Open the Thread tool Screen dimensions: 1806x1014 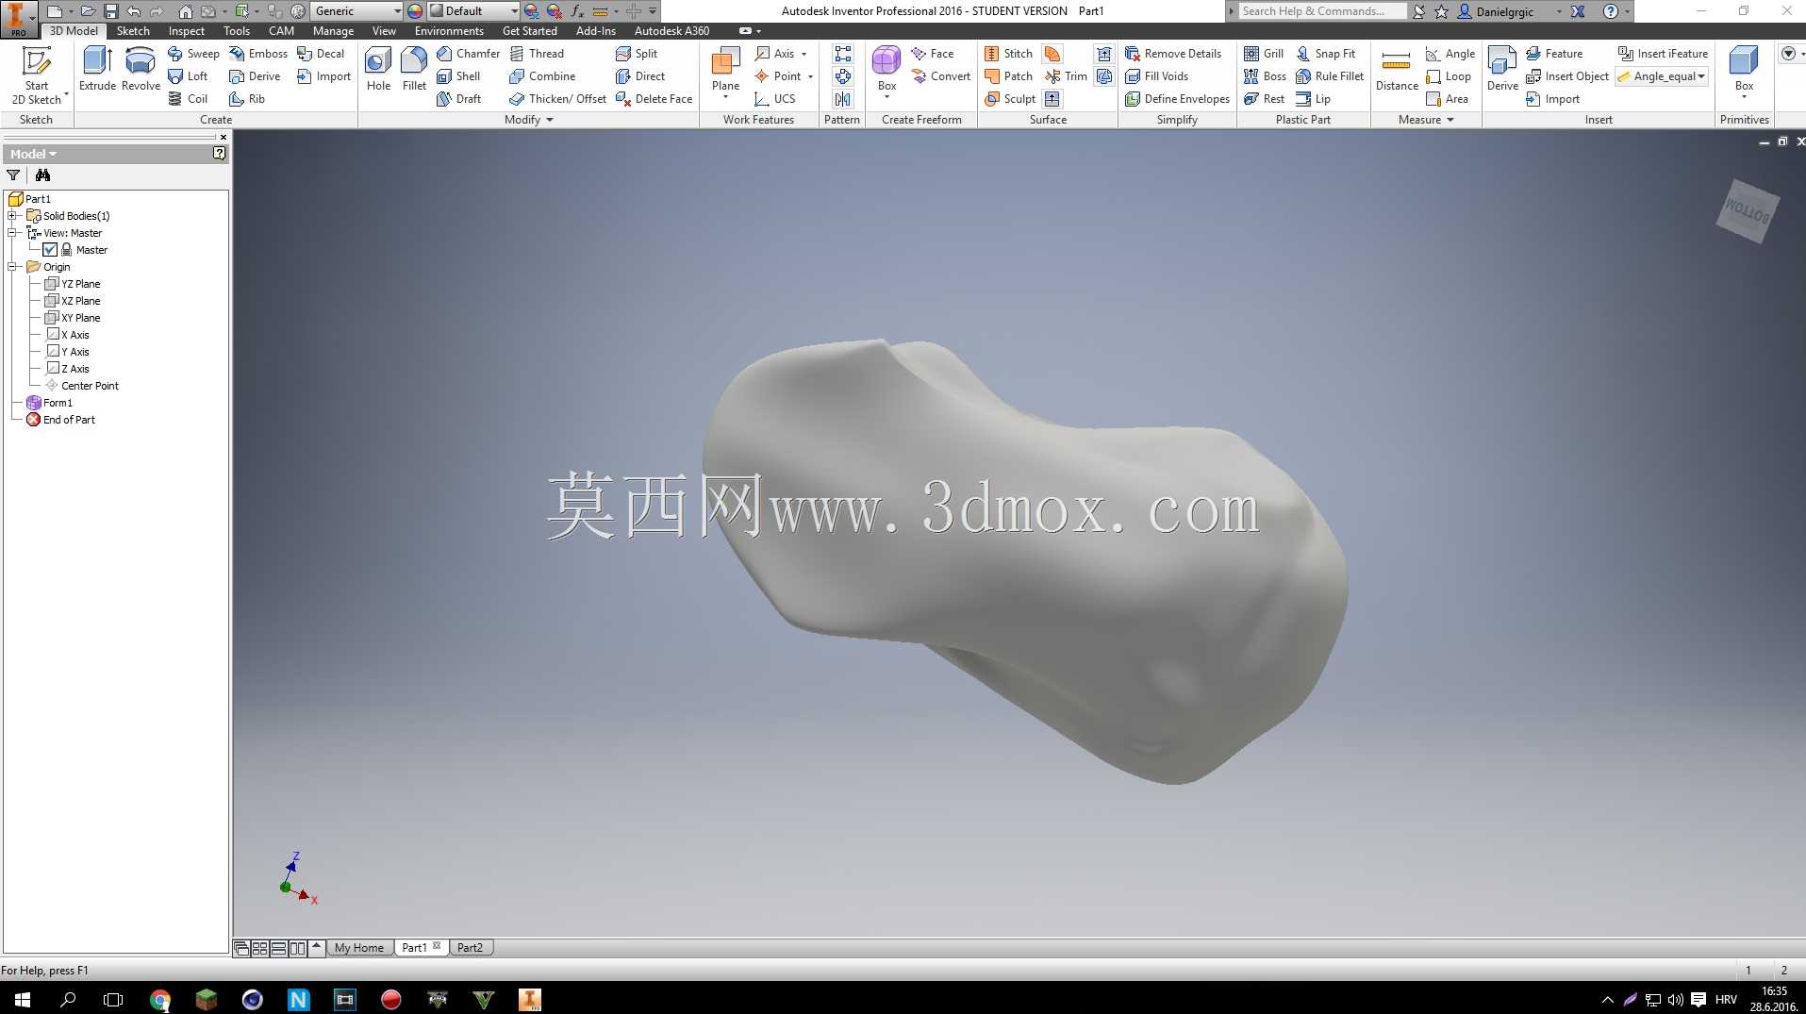coord(537,54)
